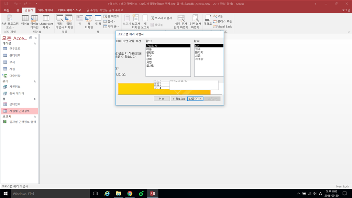Expand the 탐색 forms dropdown
The height and width of the screenshot is (198, 352).
pyautogui.click(x=109, y=21)
